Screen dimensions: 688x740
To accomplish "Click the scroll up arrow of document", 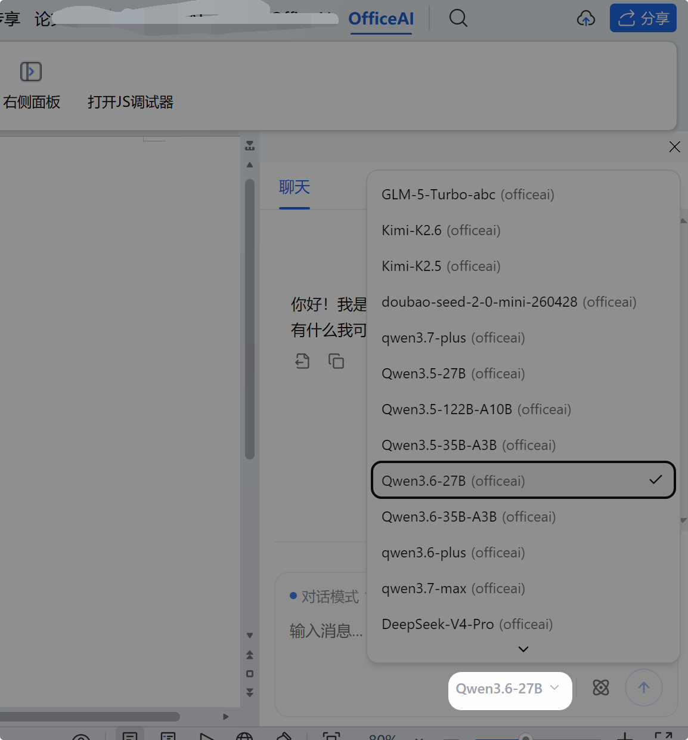I will [x=250, y=165].
